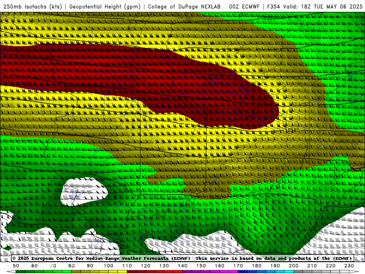Click the 170 value on the legend

click(238, 266)
